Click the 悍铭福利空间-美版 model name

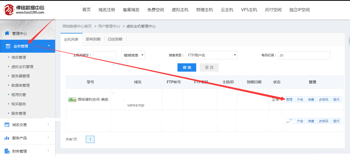click(x=93, y=99)
